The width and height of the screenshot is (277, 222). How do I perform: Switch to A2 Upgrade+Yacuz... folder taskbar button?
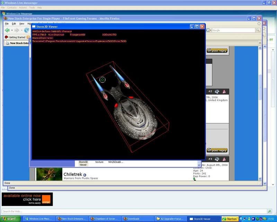point(171,219)
